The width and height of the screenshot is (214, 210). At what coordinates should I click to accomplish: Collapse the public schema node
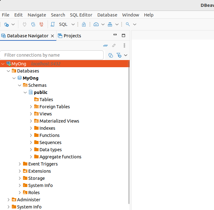click(x=25, y=92)
